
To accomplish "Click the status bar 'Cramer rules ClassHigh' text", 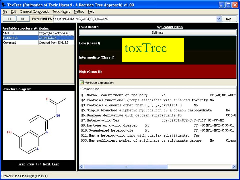I will pyautogui.click(x=25, y=176).
